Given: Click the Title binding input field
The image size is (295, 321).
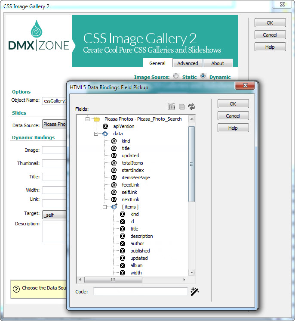Looking at the screenshot, I should 55,177.
